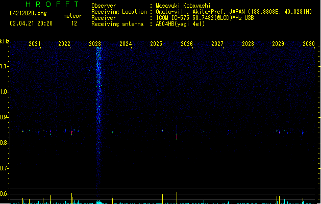
Task: Click the 1.0 frequency axis label
Action: point(4,92)
